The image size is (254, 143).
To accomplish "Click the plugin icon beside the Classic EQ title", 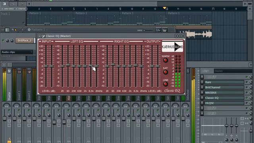I will point(43,36).
